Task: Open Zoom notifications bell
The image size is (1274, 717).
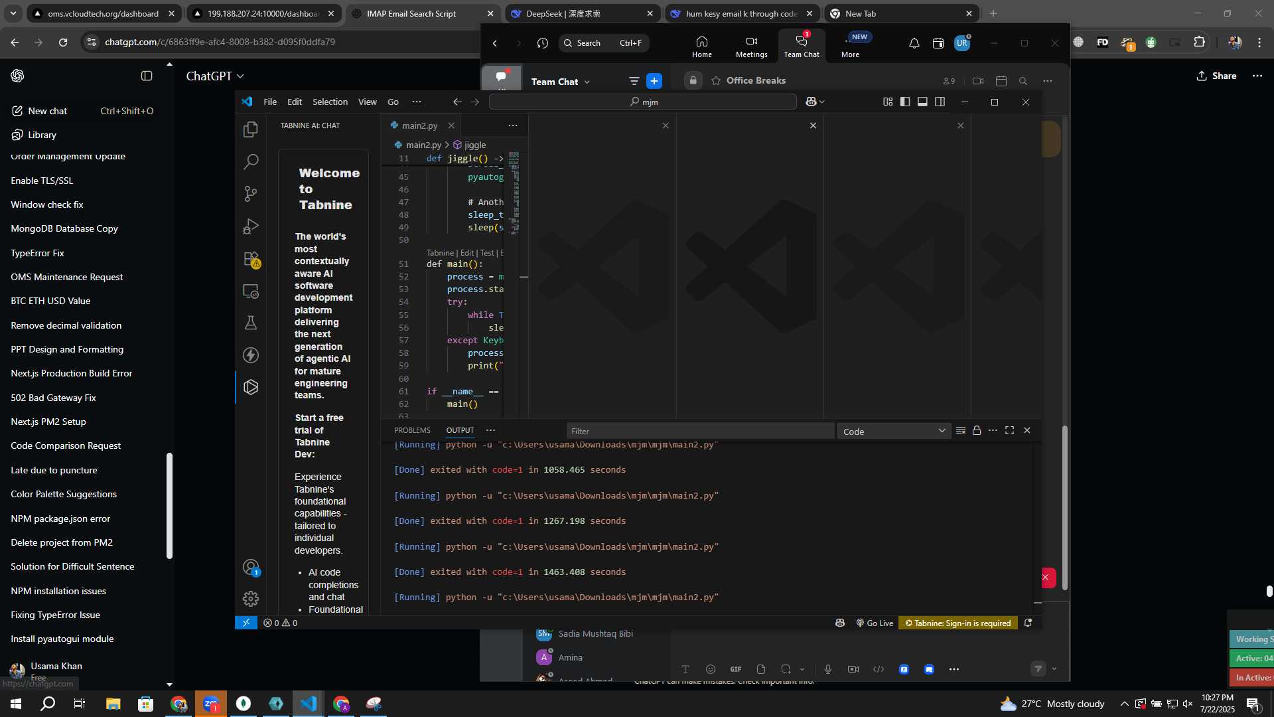Action: [x=914, y=43]
